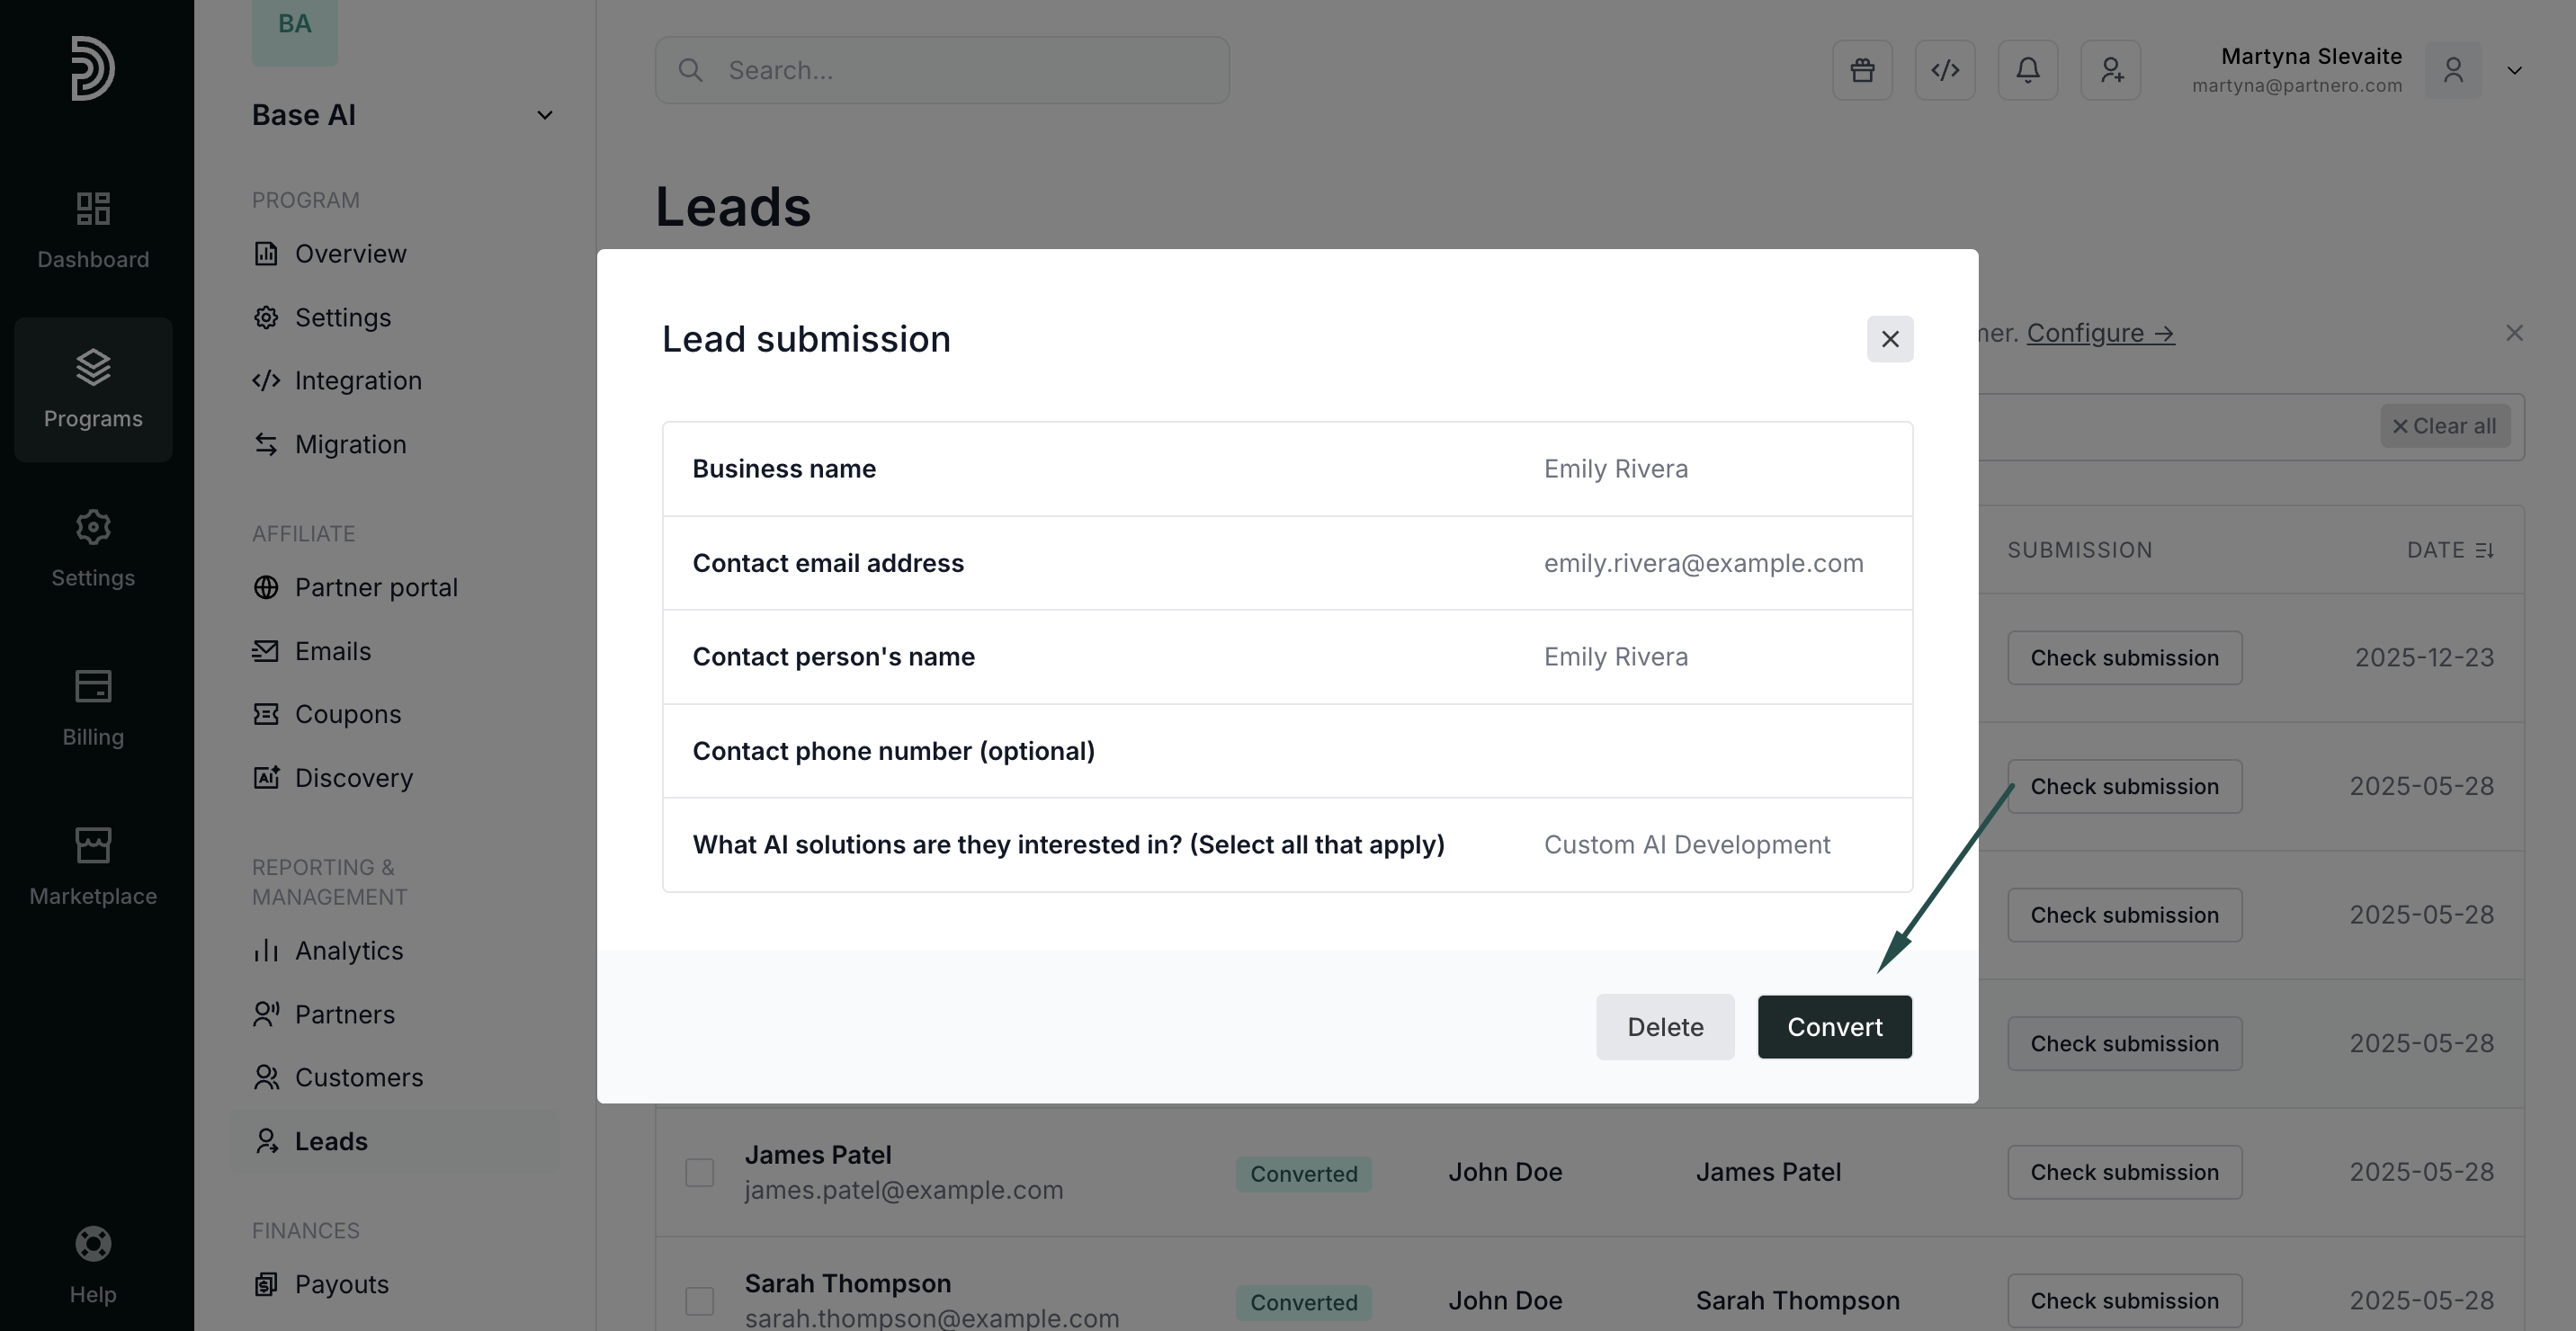The width and height of the screenshot is (2576, 1331).
Task: Click the Help lifebuoy icon
Action: (93, 1244)
